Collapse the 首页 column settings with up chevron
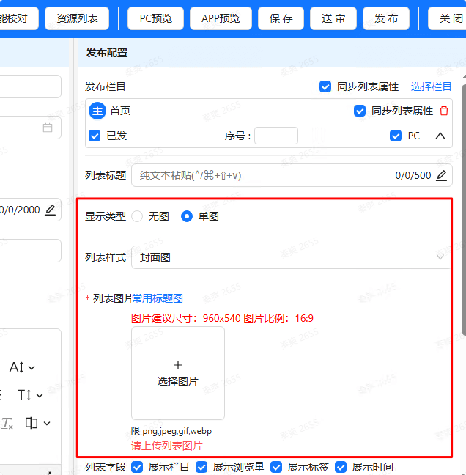 [x=440, y=136]
